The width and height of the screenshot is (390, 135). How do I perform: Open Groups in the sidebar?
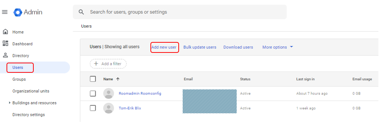tap(19, 79)
